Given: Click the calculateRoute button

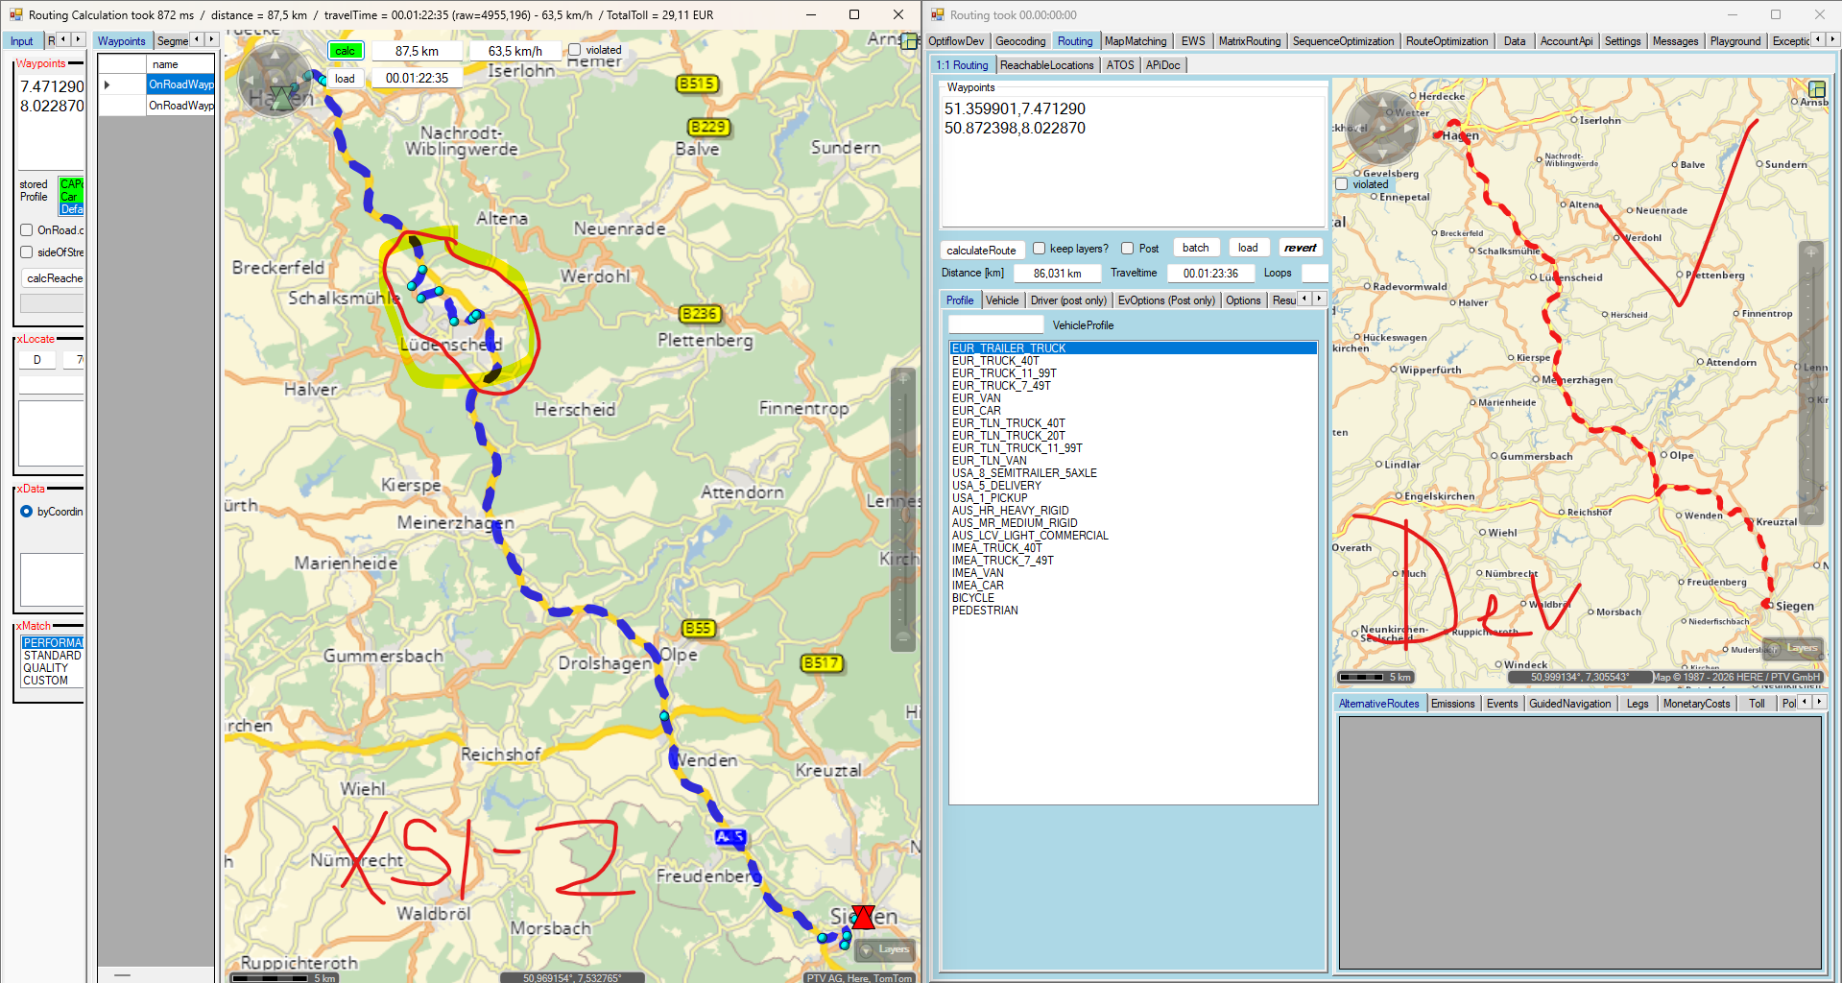Looking at the screenshot, I should pos(980,250).
